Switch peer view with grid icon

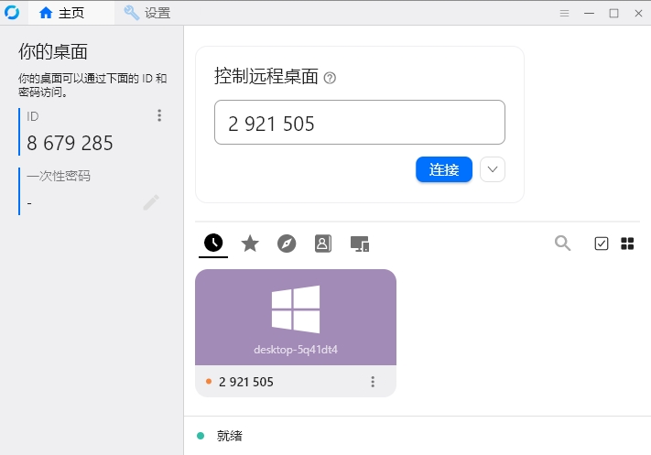click(627, 244)
